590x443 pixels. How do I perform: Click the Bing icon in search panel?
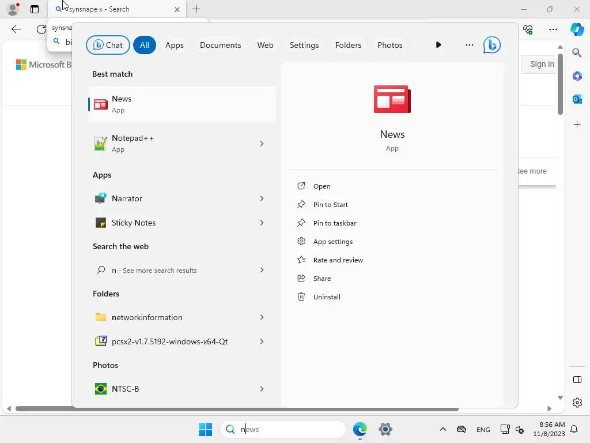click(492, 45)
